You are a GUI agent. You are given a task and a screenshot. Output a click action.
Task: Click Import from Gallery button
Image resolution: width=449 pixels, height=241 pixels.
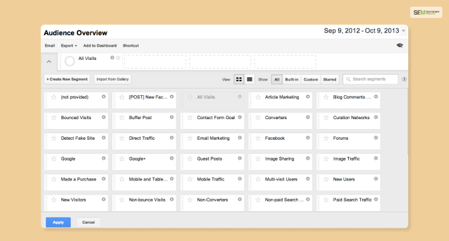[x=112, y=79]
